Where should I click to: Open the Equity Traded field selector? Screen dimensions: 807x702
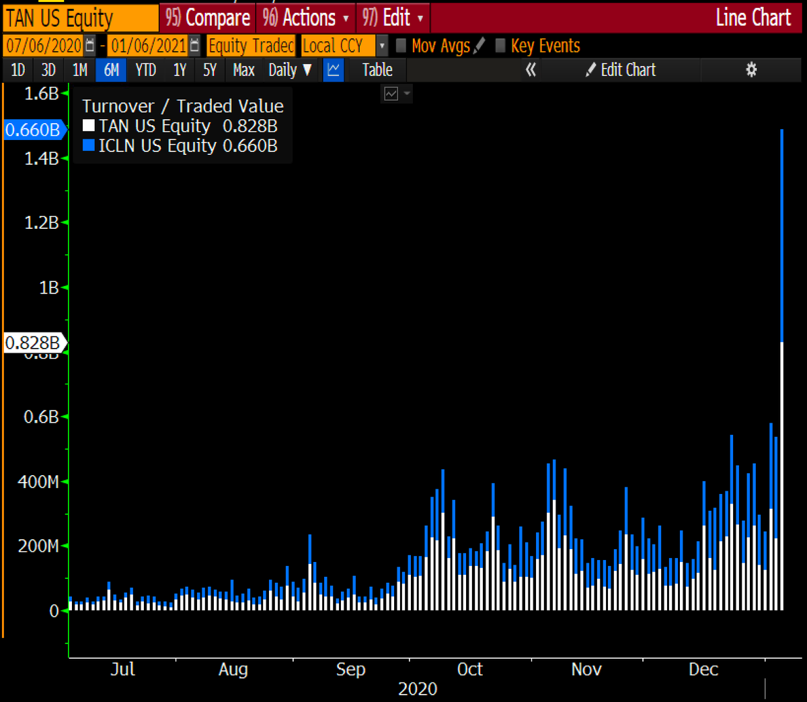coord(251,46)
